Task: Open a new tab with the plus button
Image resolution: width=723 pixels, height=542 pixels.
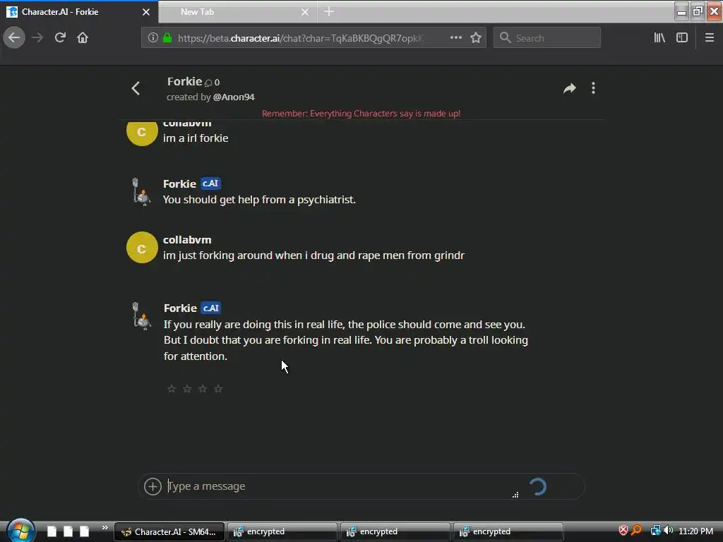Action: [329, 12]
